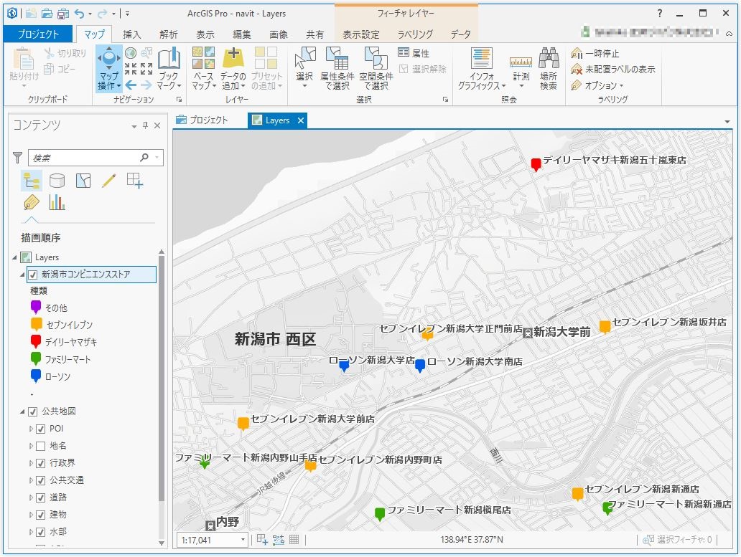741x557 pixels.
Task: Collapse the Layers map node
Action: click(14, 257)
